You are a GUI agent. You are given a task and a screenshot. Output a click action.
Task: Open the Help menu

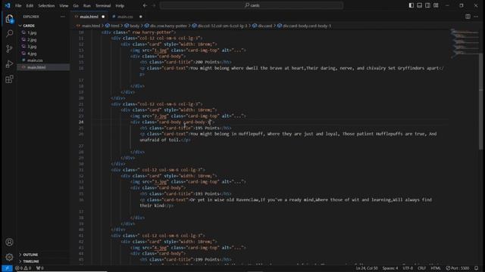(120, 5)
